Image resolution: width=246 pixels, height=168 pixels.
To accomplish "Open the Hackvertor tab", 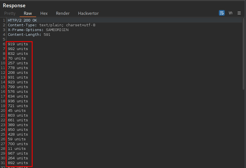I will coord(88,13).
